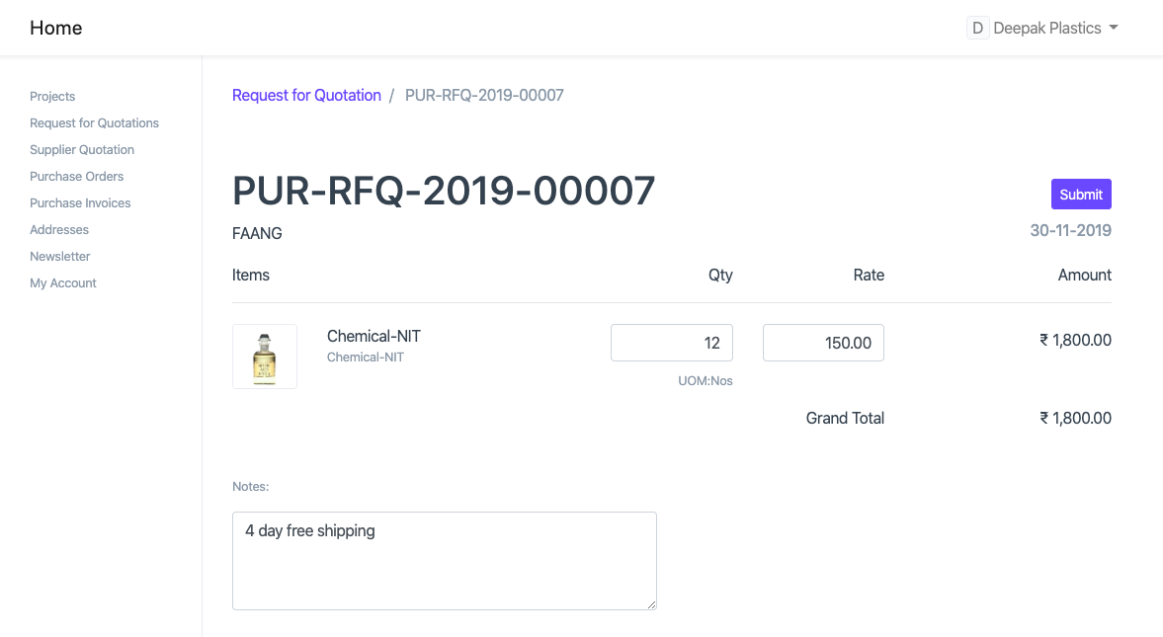Click the Qty input showing 12
Image resolution: width=1163 pixels, height=637 pixels.
[672, 342]
